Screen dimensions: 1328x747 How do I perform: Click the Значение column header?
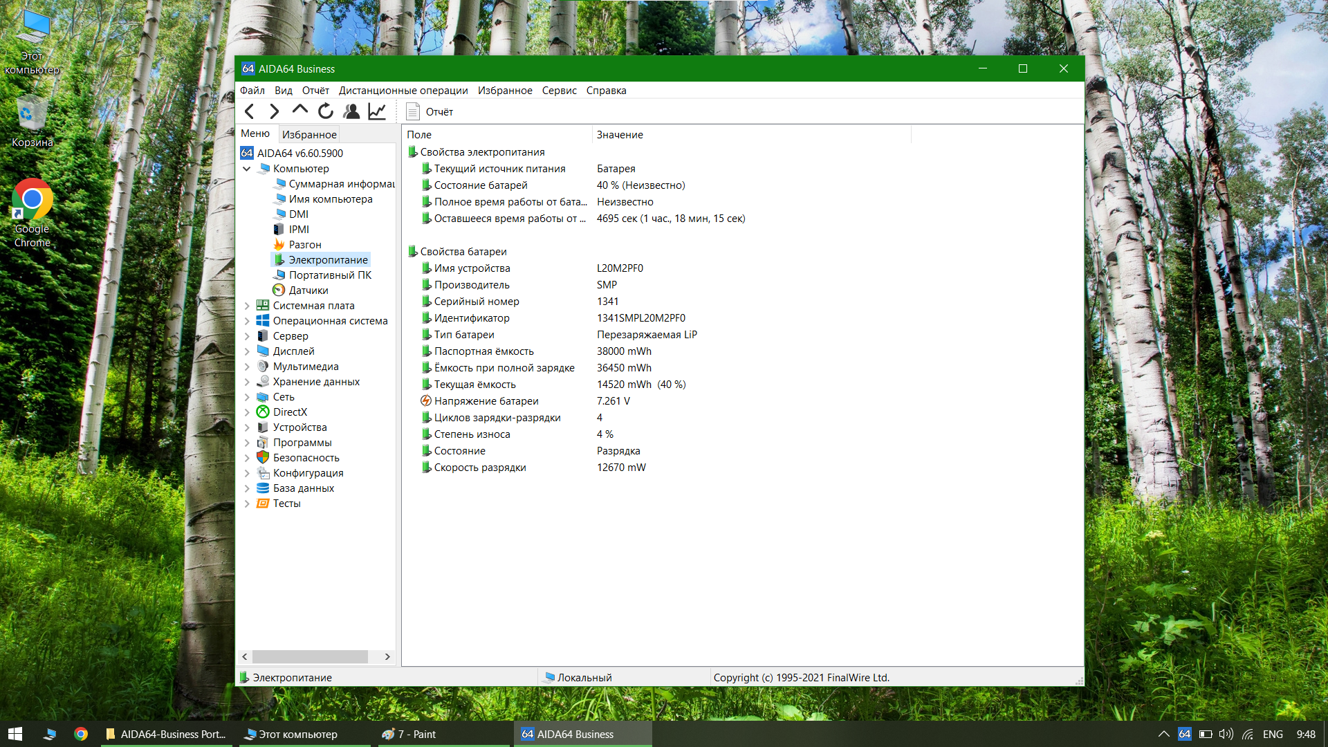[x=620, y=135]
